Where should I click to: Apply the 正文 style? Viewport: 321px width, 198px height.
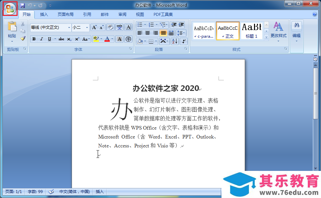pyautogui.click(x=227, y=31)
